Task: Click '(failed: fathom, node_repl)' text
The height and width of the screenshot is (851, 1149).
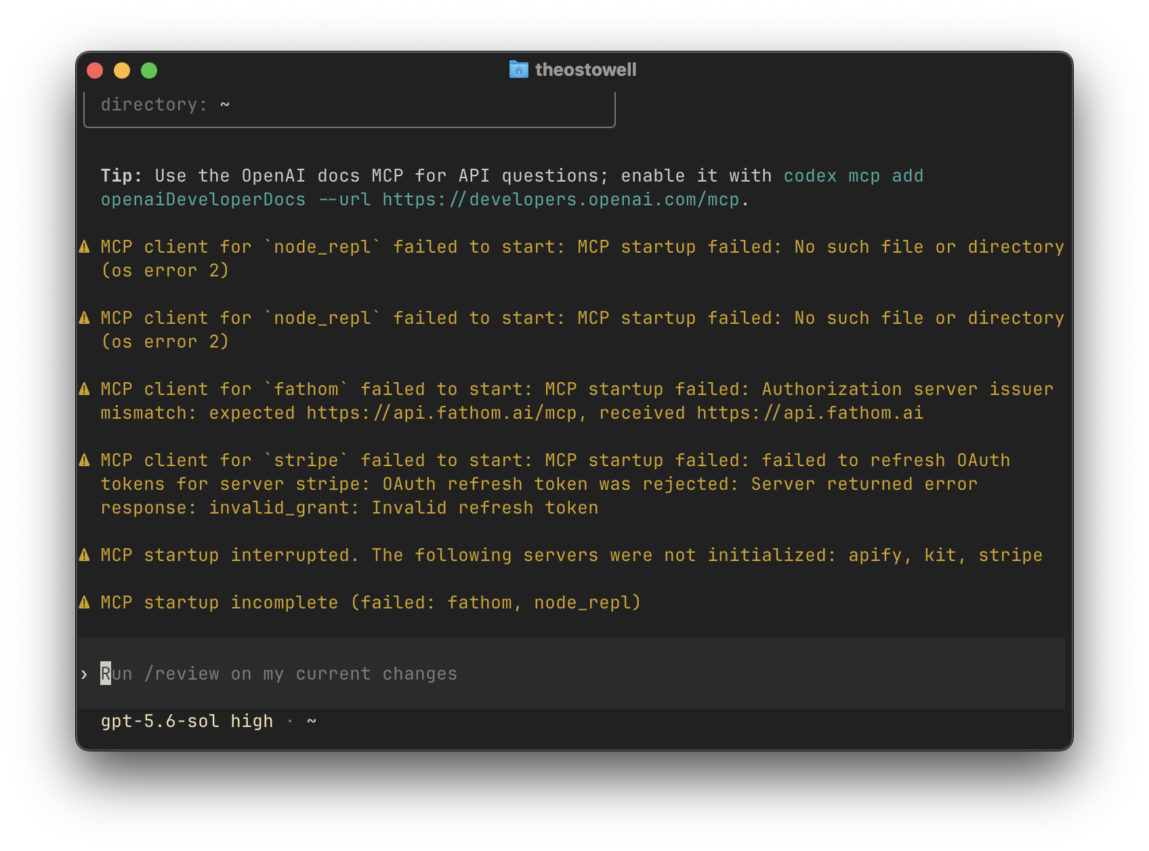Action: 496,603
